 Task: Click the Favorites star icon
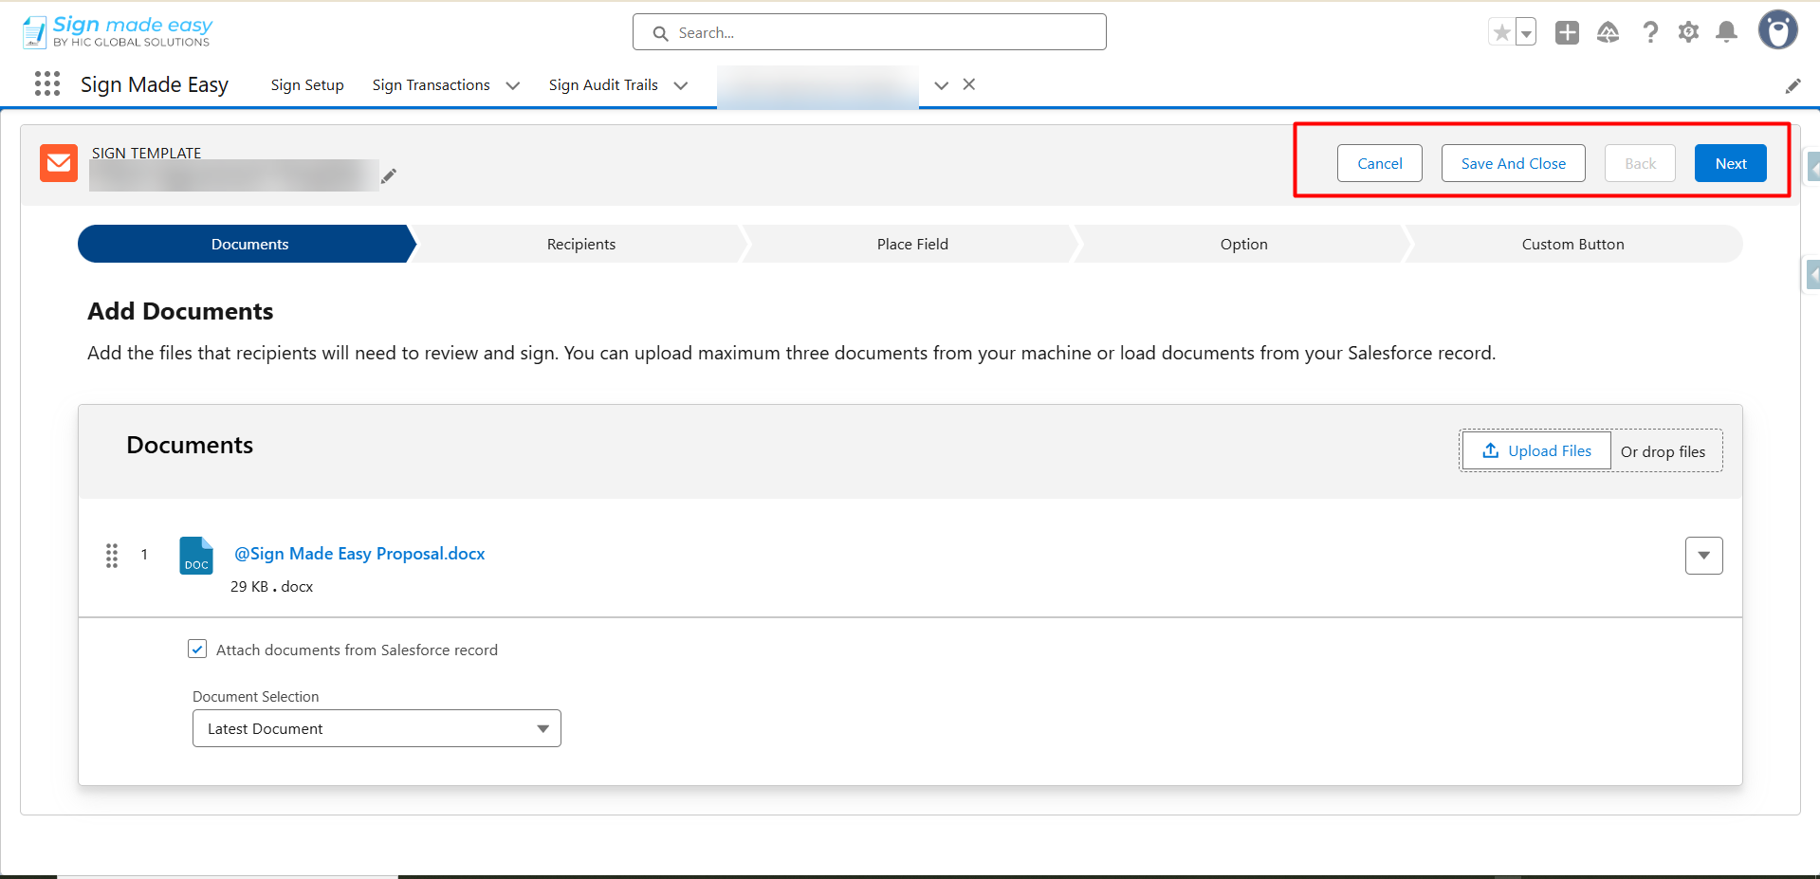click(x=1501, y=33)
